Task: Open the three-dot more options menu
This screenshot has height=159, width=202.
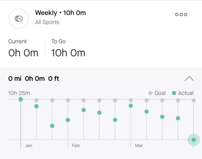Action: click(x=181, y=14)
